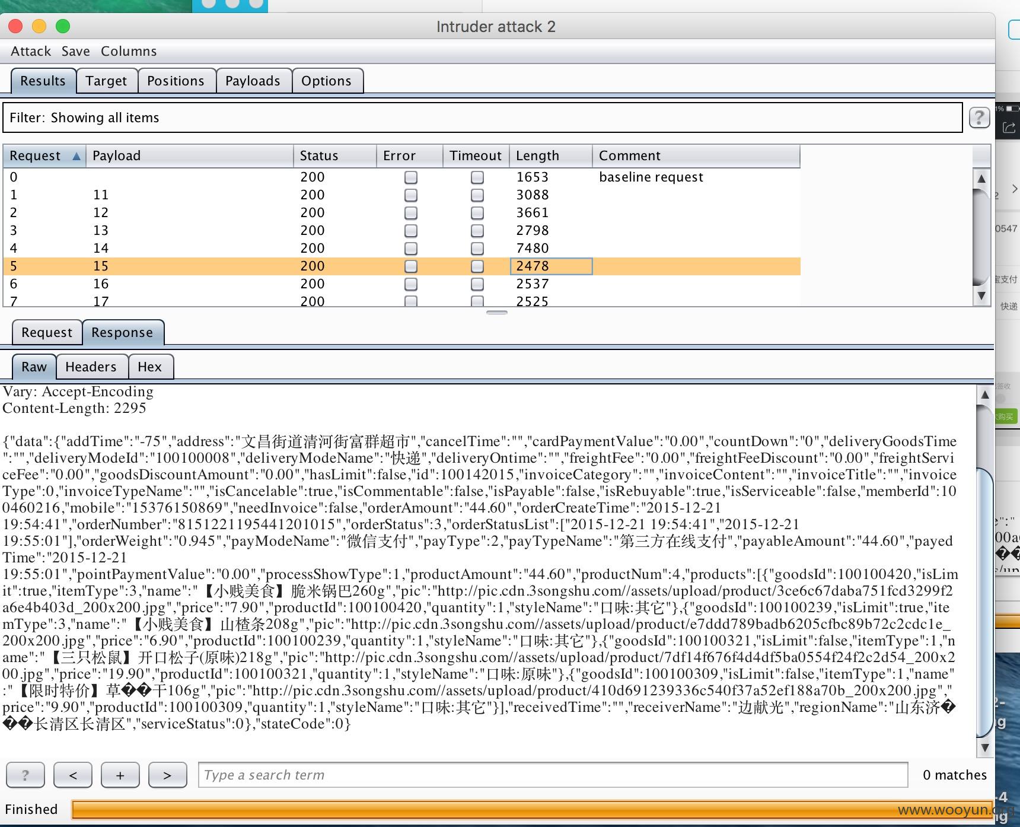This screenshot has height=827, width=1020.
Task: Click the pane splitter handle
Action: click(x=496, y=312)
